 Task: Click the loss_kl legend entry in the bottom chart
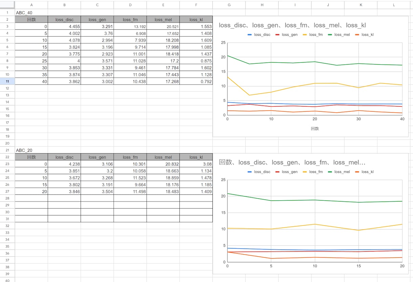coord(365,172)
